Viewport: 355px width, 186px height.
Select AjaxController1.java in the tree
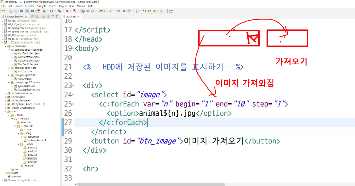point(28,53)
